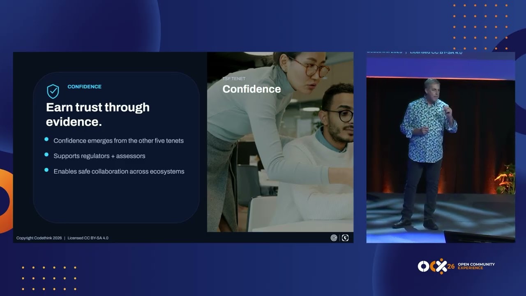Image resolution: width=526 pixels, height=296 pixels.
Task: Select the small CONFIDENCE label beside shield
Action: click(84, 87)
